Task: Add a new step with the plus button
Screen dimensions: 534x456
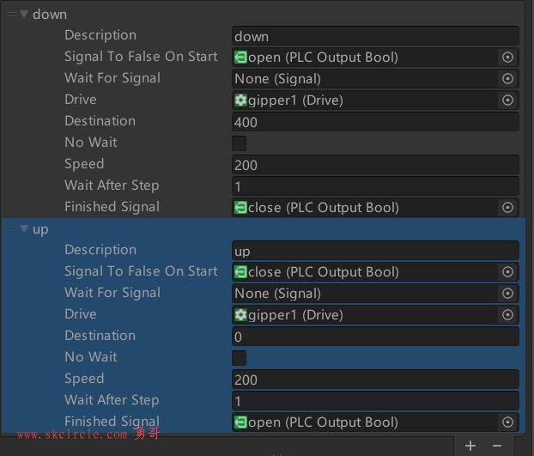Action: pos(470,446)
